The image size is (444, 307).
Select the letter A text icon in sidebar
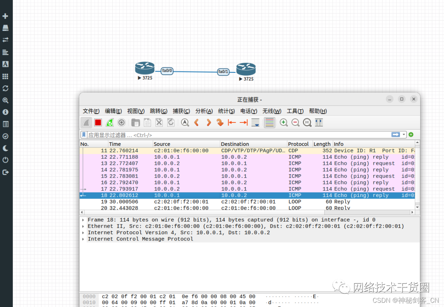[x=5, y=64]
